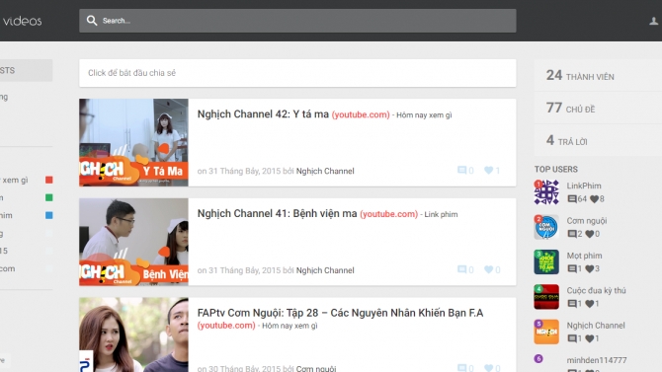662x372 pixels.
Task: Select the green category swatch in sidebar
Action: (49, 197)
